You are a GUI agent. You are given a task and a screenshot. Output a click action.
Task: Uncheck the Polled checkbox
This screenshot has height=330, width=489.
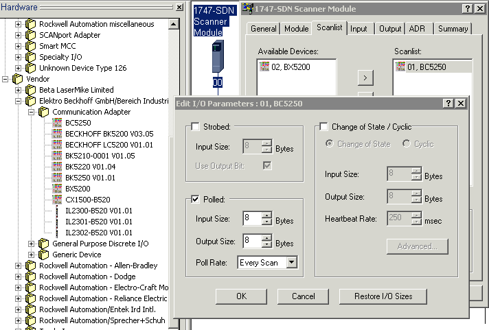[195, 199]
